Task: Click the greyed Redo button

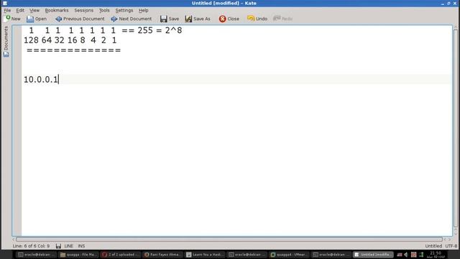Action: [282, 19]
